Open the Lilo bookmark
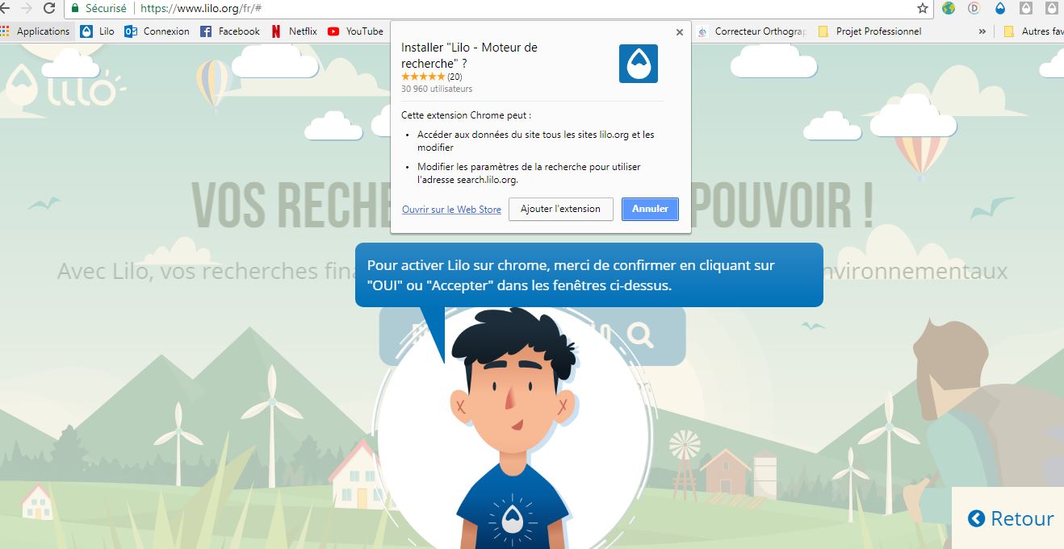This screenshot has width=1064, height=549. tap(98, 31)
